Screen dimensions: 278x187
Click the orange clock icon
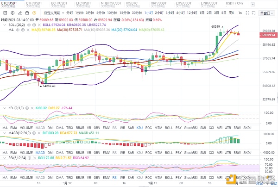tap(34, 13)
